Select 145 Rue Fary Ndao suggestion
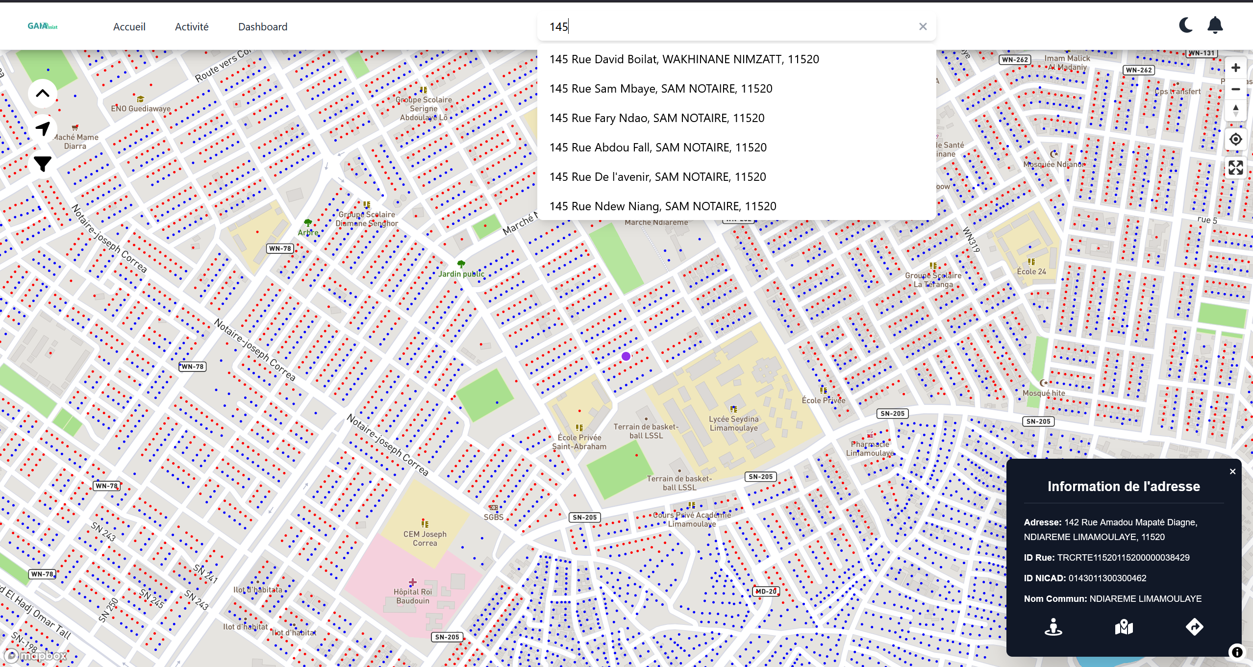The image size is (1253, 667). [x=736, y=118]
